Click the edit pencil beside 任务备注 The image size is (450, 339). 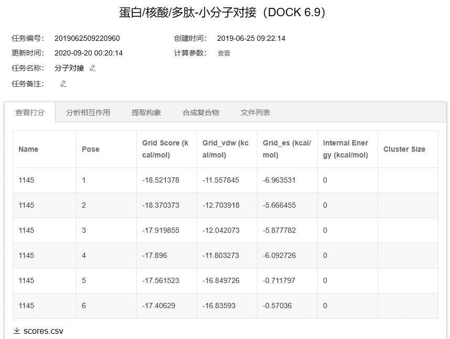pyautogui.click(x=63, y=84)
